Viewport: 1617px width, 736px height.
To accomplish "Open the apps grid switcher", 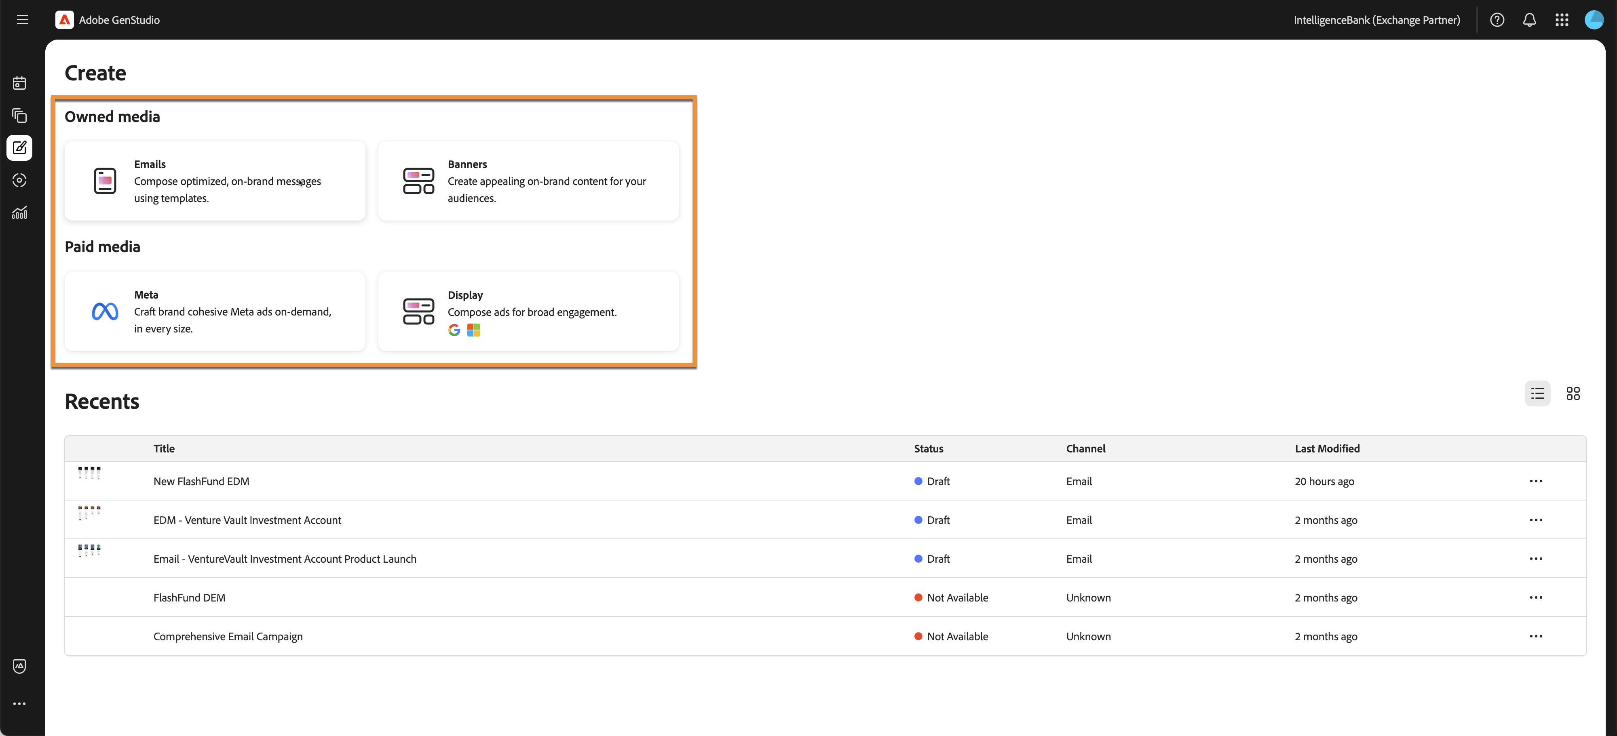I will 1562,19.
